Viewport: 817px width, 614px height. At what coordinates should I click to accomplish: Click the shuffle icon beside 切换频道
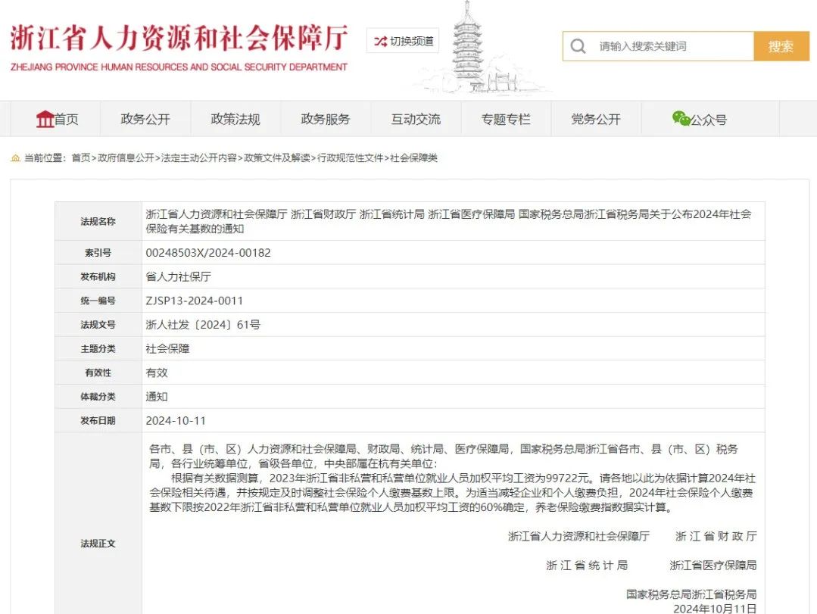click(380, 41)
